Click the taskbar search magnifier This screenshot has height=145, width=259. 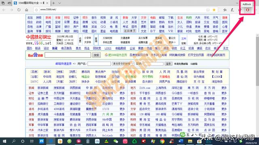pyautogui.click(x=14, y=141)
